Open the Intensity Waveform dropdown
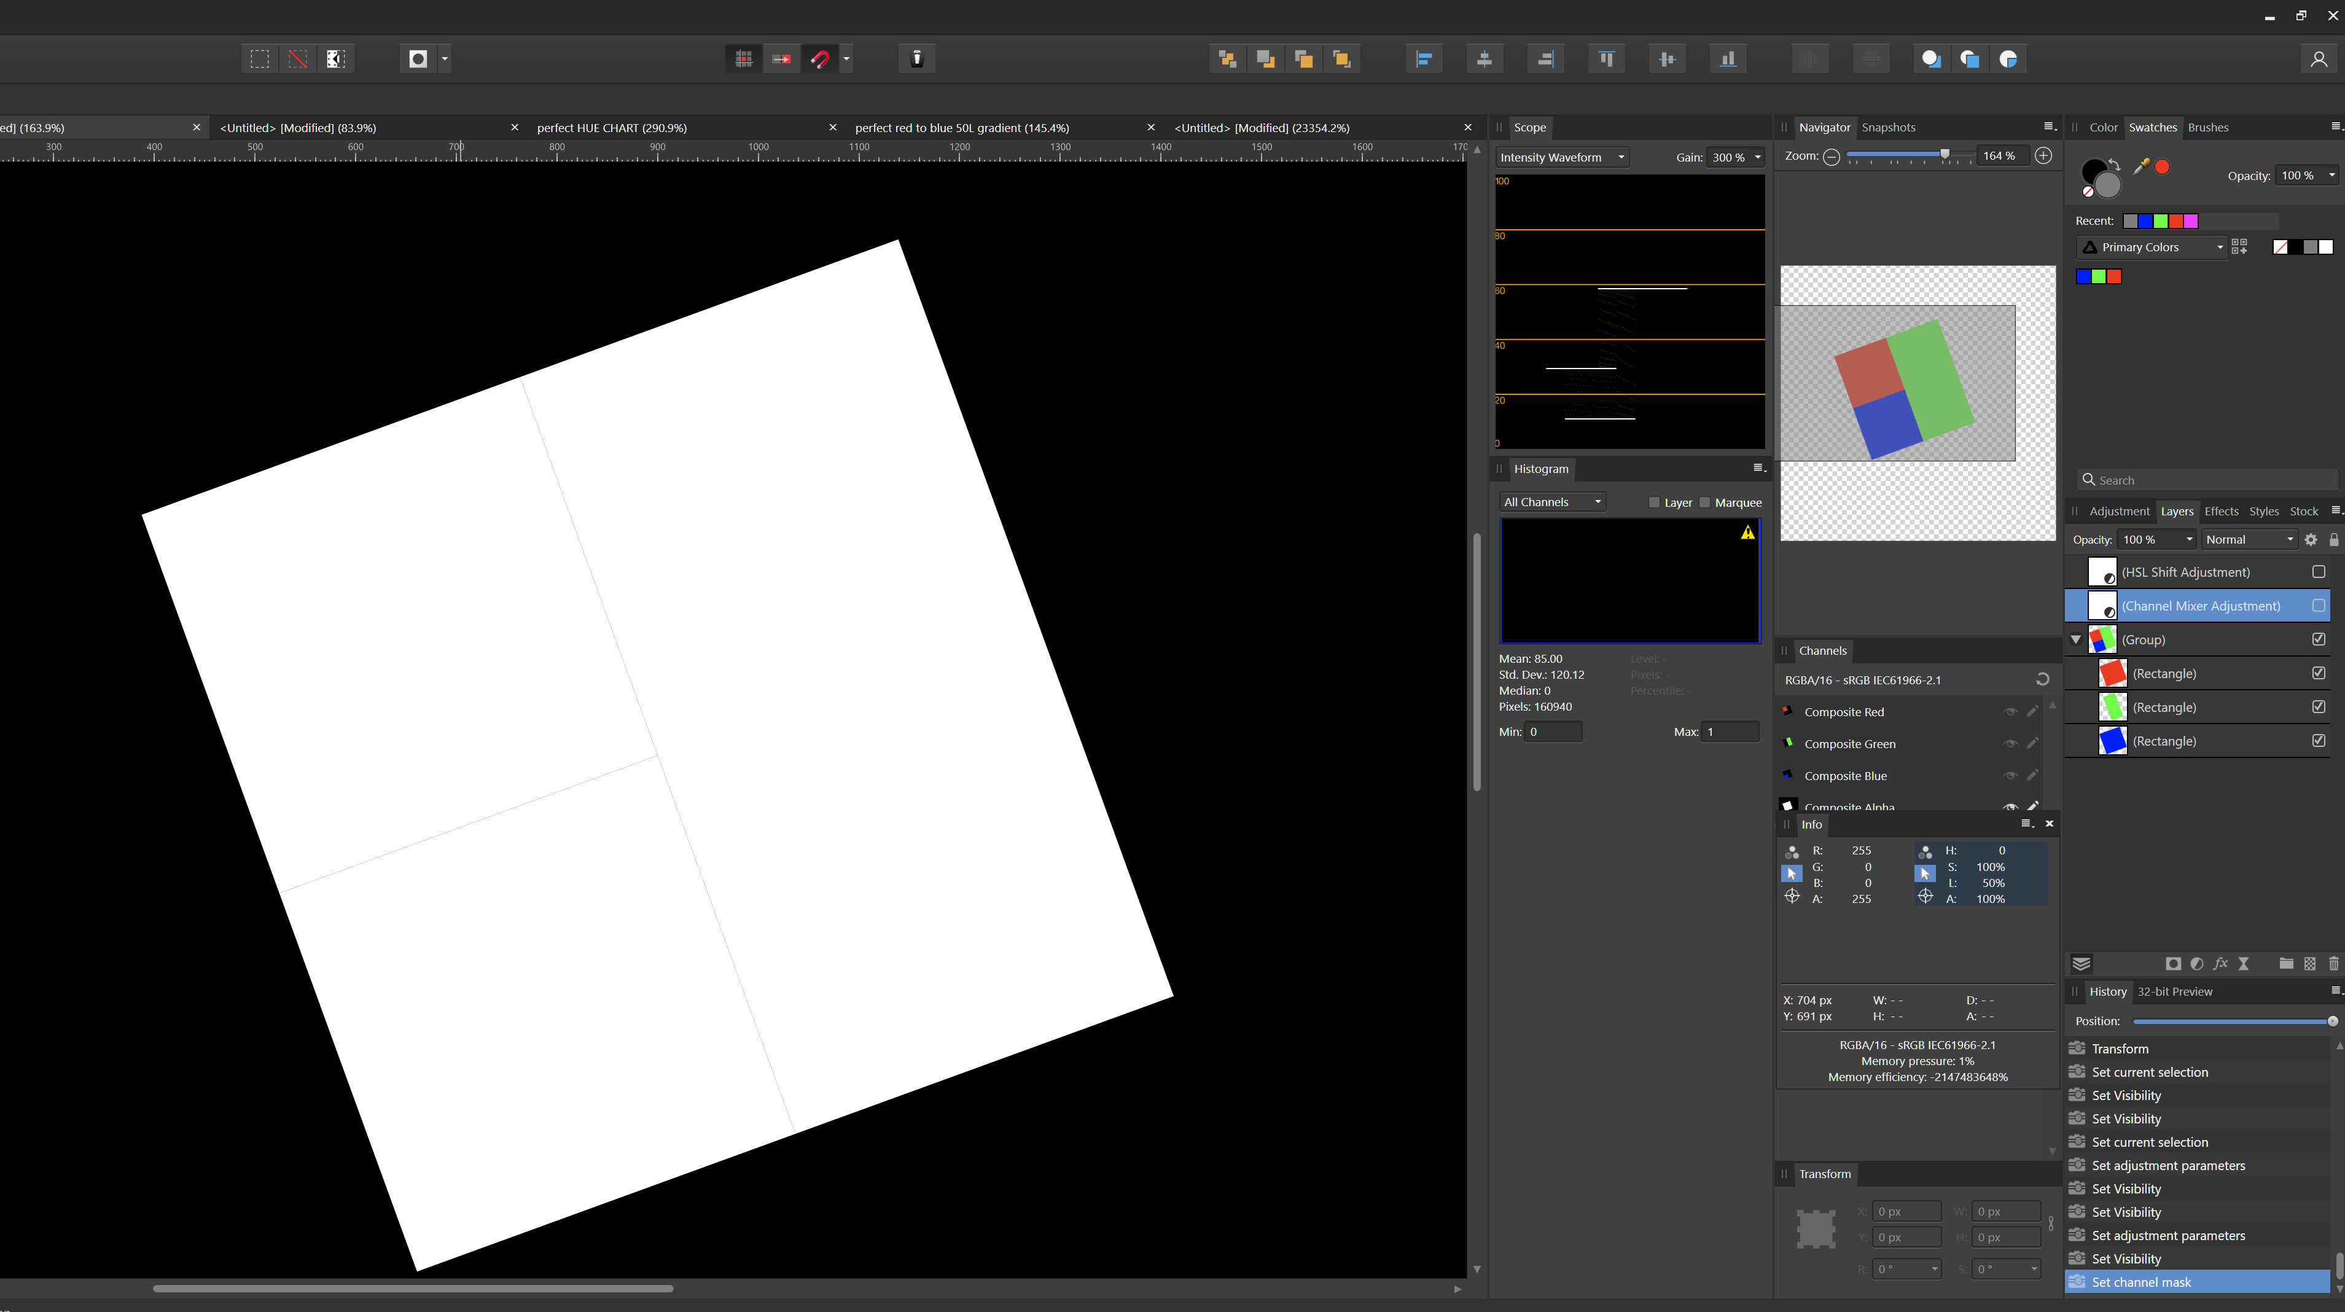The width and height of the screenshot is (2345, 1312). 1562,157
